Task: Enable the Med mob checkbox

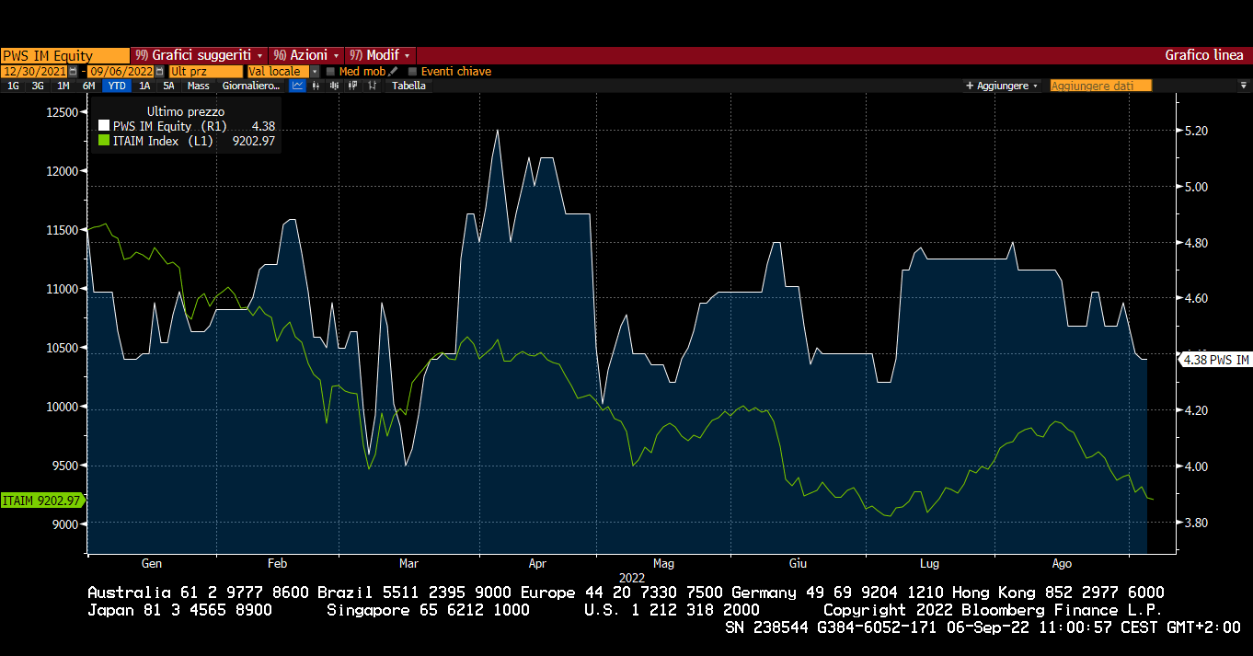Action: click(x=330, y=71)
